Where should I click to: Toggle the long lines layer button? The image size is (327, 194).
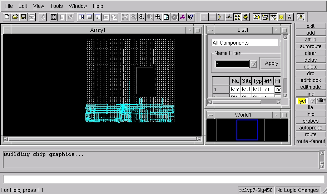click(212, 17)
